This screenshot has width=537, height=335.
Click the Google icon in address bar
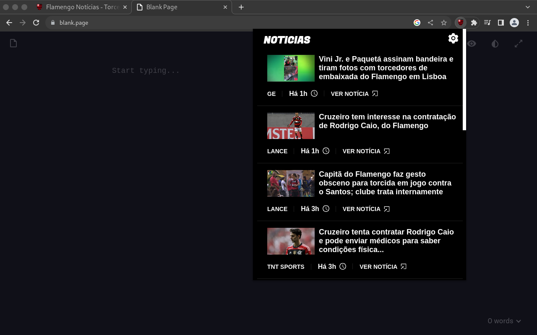tap(417, 23)
